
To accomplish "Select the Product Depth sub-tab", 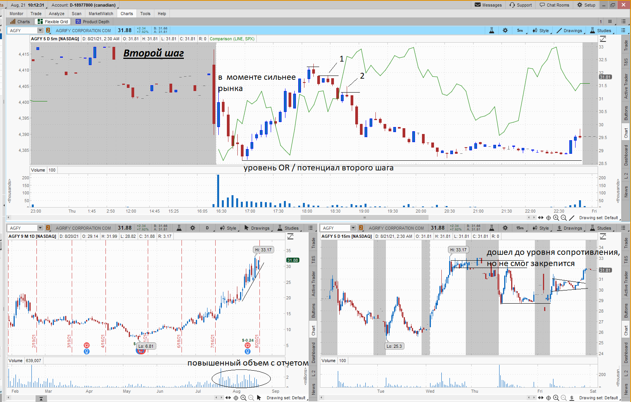I will point(92,22).
